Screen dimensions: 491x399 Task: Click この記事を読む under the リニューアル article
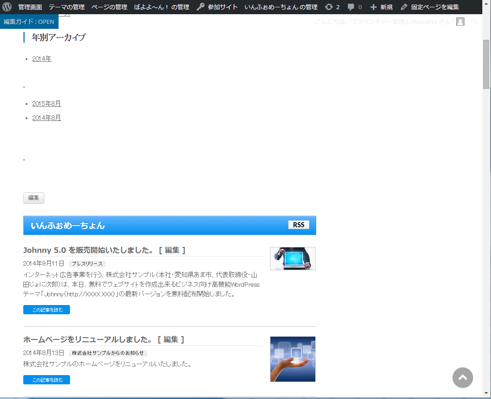click(x=47, y=380)
